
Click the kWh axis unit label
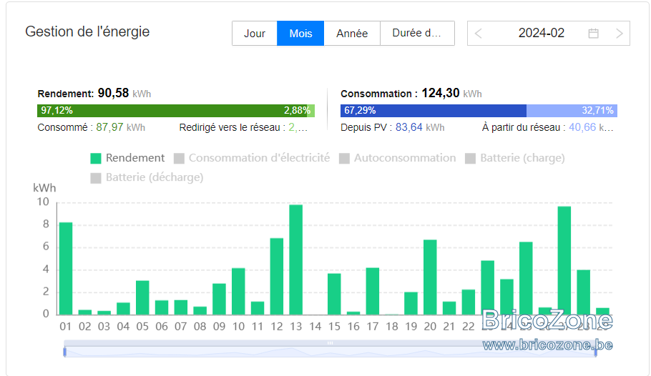44,188
